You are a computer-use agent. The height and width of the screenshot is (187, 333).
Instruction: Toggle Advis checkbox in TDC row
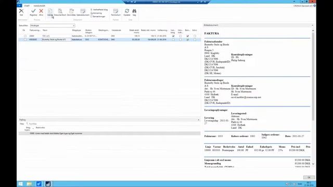(195, 36)
